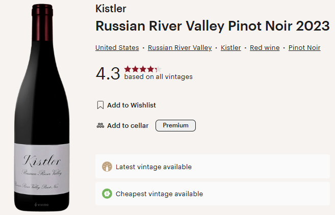
Task: Go to the Kistler winery breadcrumb link
Action: [x=230, y=48]
